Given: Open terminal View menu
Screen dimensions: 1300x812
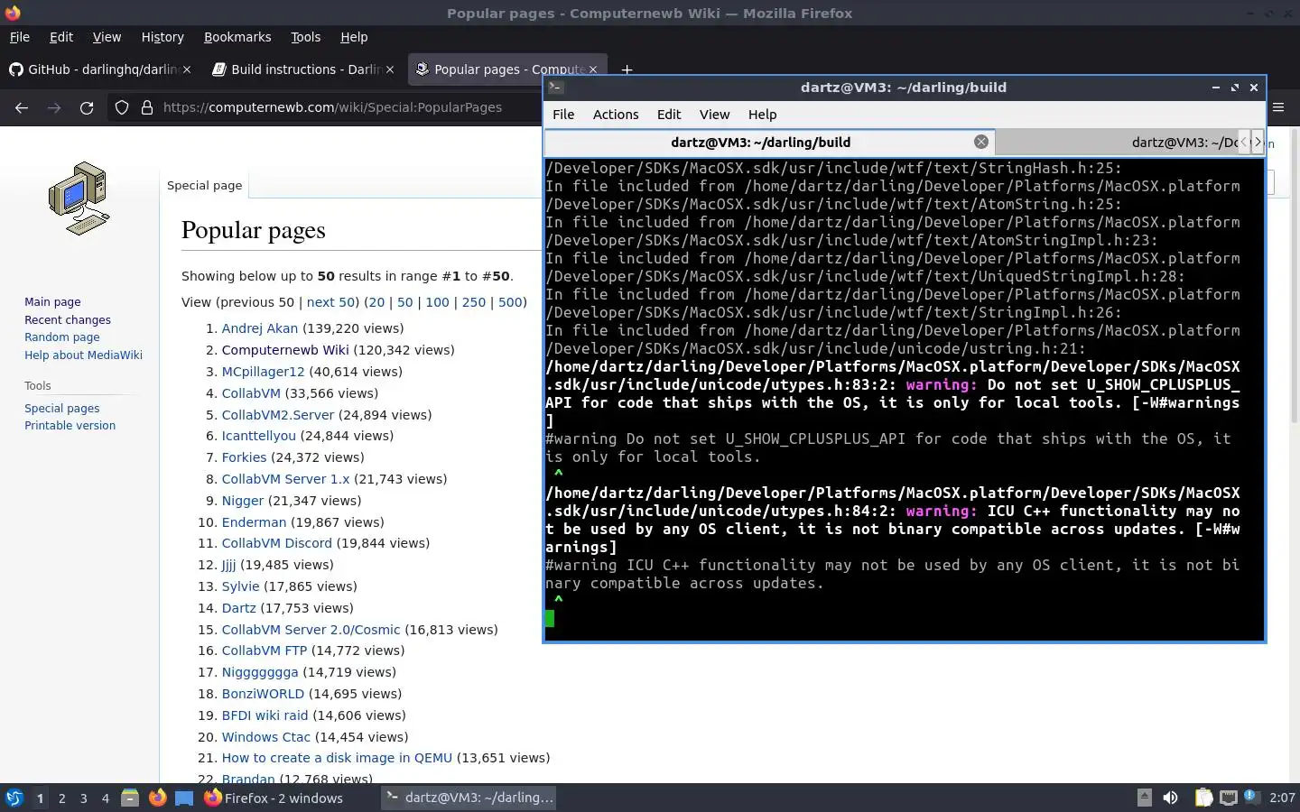Looking at the screenshot, I should [x=714, y=115].
